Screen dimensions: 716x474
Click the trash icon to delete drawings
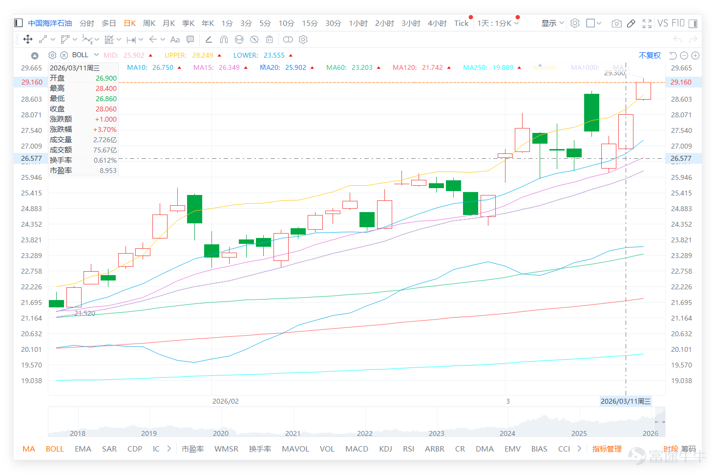tap(269, 40)
